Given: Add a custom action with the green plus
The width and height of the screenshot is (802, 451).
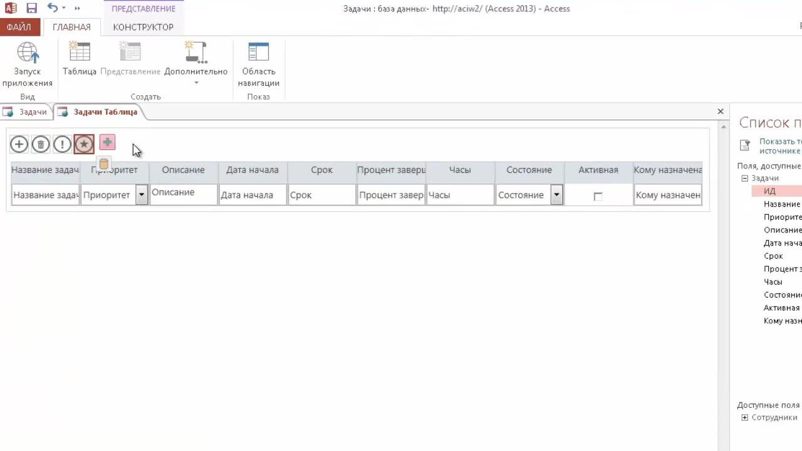Looking at the screenshot, I should [x=107, y=143].
